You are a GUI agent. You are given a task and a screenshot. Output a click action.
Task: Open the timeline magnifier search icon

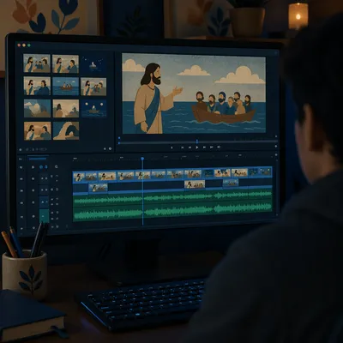point(57,167)
